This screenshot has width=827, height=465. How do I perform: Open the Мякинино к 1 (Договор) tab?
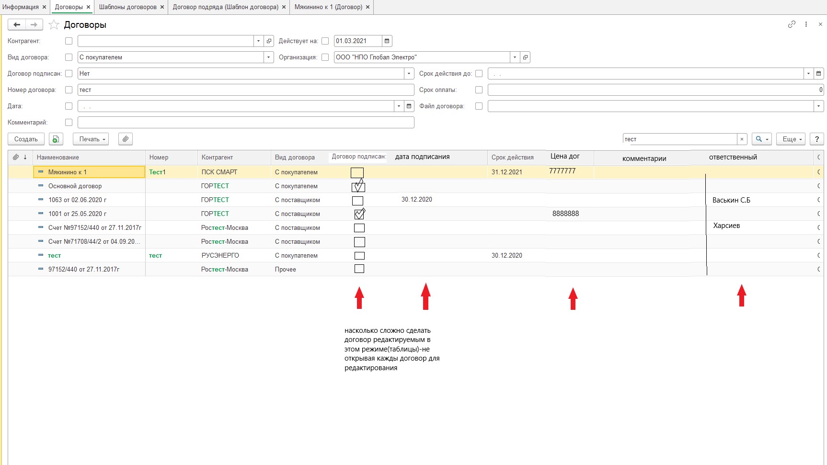coord(328,7)
